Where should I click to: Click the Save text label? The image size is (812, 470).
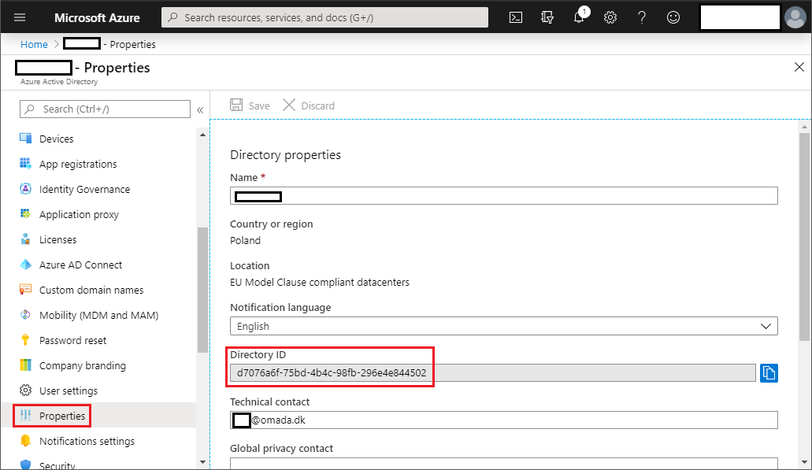click(x=259, y=105)
